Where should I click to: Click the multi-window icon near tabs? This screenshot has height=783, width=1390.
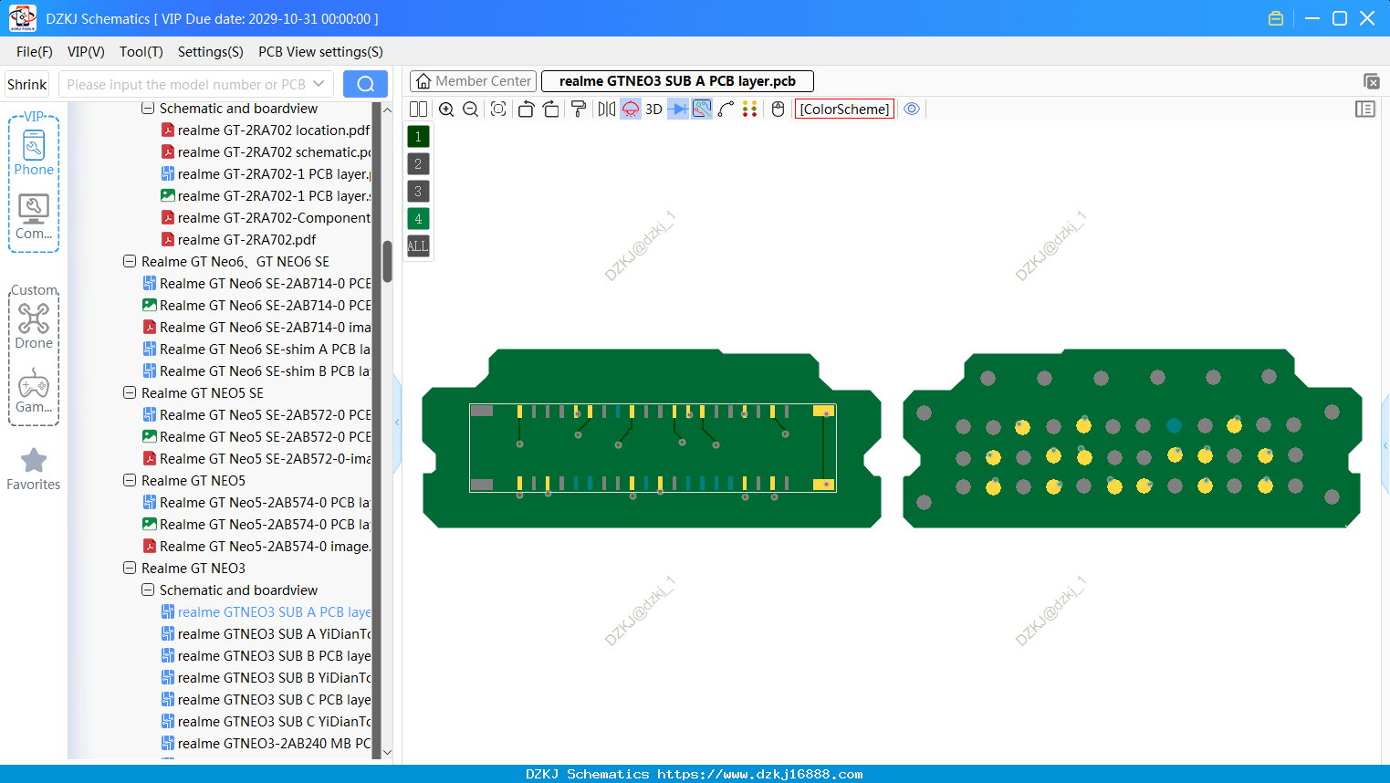(1371, 81)
